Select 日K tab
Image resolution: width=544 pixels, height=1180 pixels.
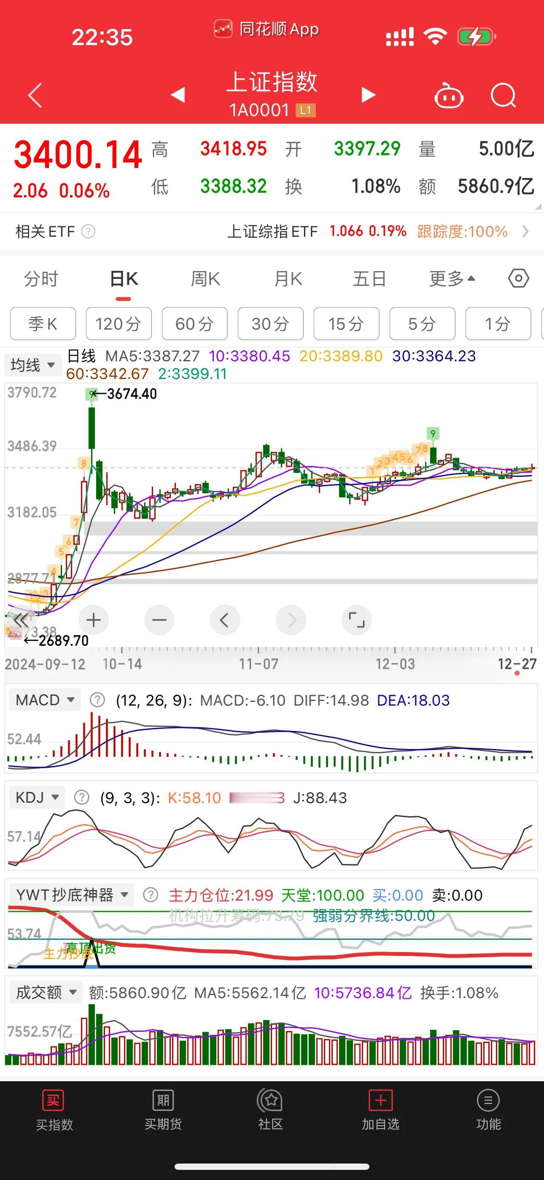click(x=124, y=279)
